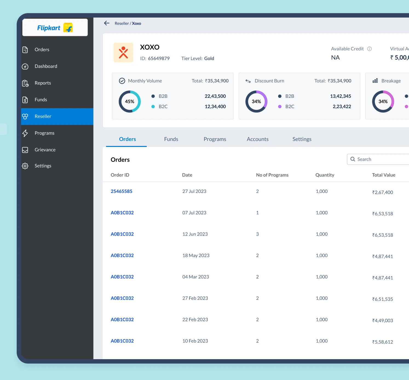Screen dimensions: 409x380
Task: Click the Orders sidebar icon
Action: pyautogui.click(x=25, y=50)
